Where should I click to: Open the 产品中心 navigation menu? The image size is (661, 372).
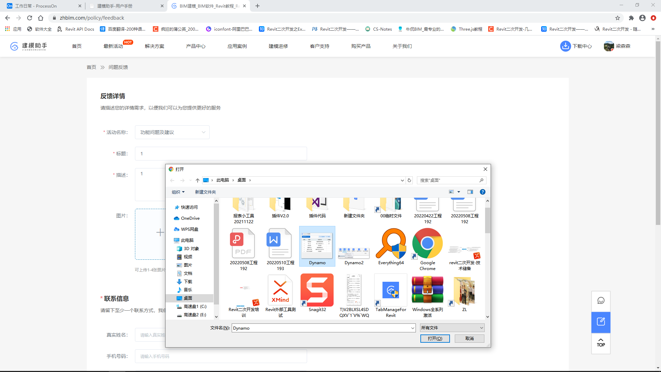tap(196, 46)
